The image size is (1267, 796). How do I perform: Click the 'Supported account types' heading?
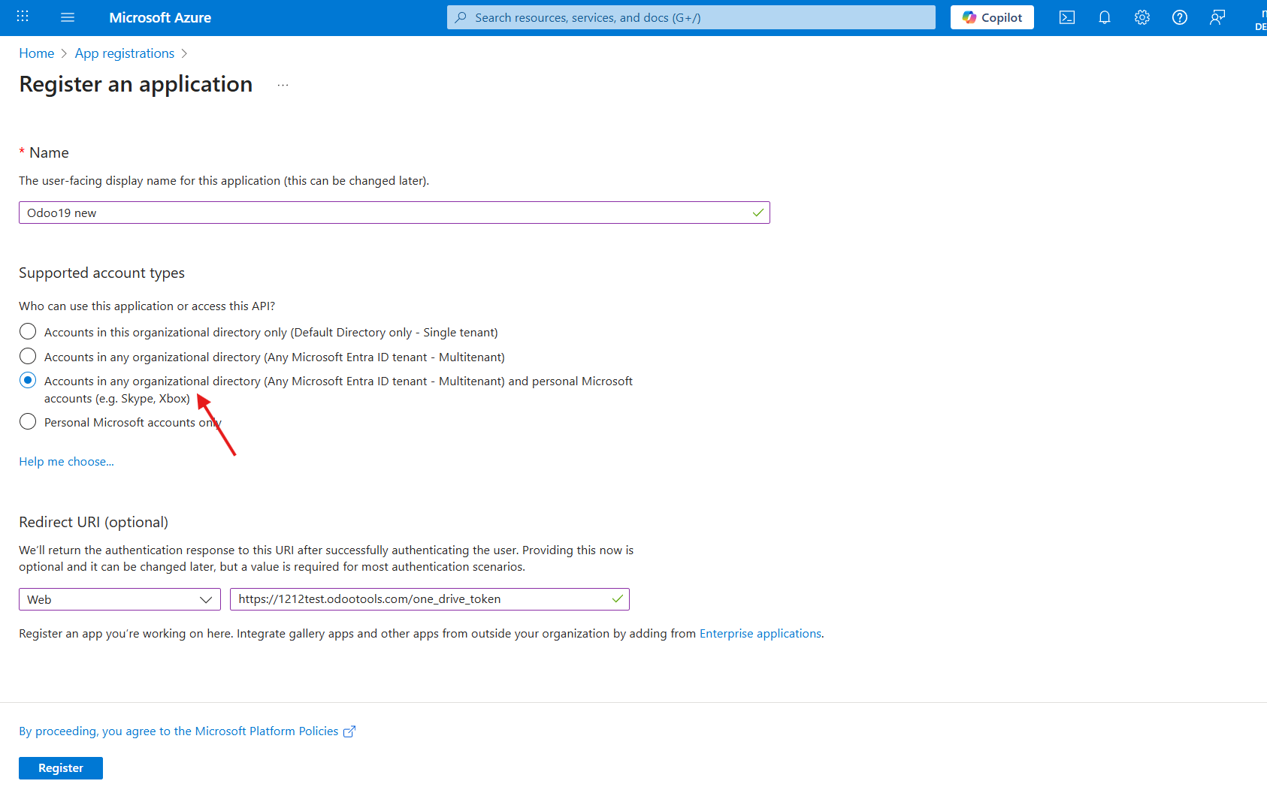(x=101, y=273)
